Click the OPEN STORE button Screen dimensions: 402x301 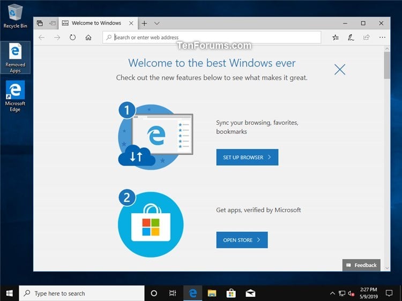click(242, 240)
